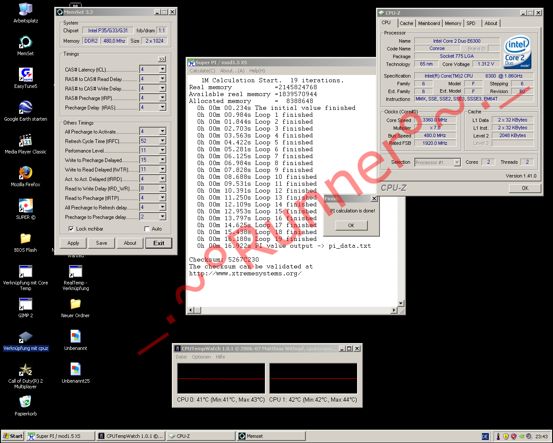Switch to the Mainboard tab in CPU-Z
553x443 pixels.
(x=429, y=23)
